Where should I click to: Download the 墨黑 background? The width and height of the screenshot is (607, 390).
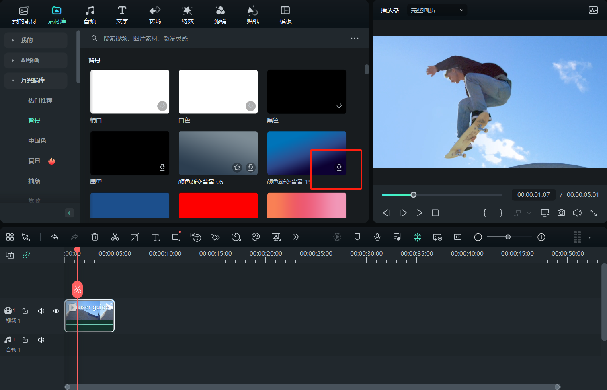[x=162, y=167]
